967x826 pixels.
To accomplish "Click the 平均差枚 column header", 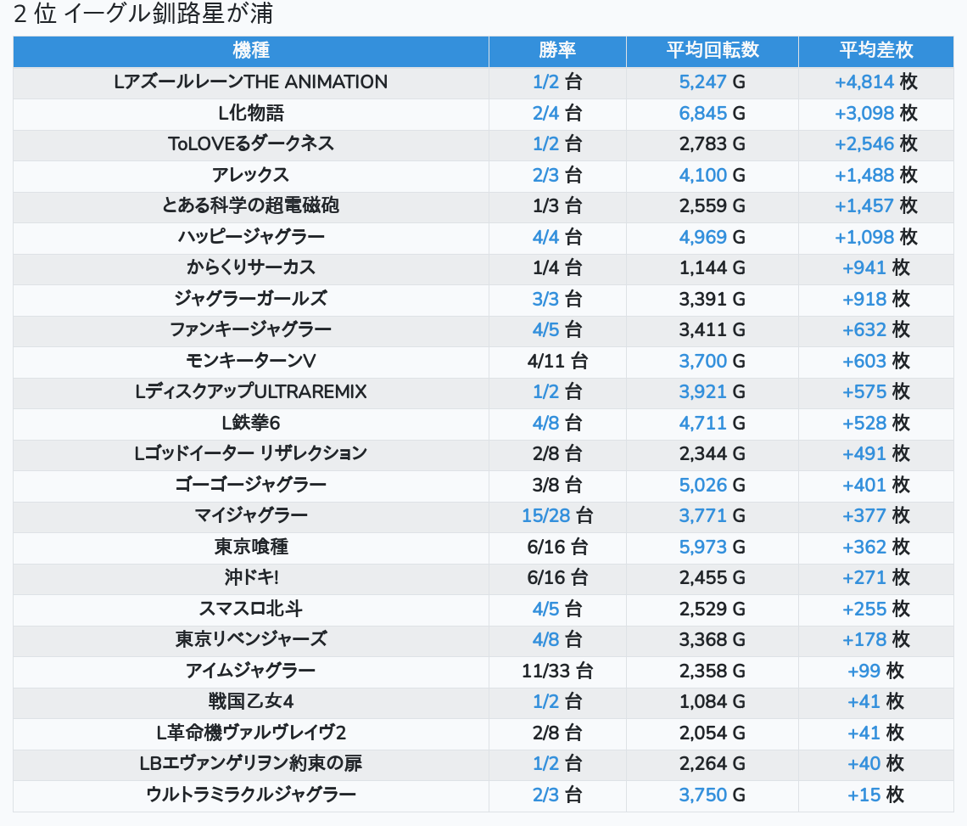I will pyautogui.click(x=876, y=51).
